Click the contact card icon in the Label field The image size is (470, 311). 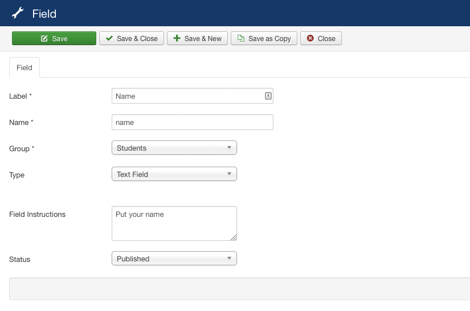268,96
